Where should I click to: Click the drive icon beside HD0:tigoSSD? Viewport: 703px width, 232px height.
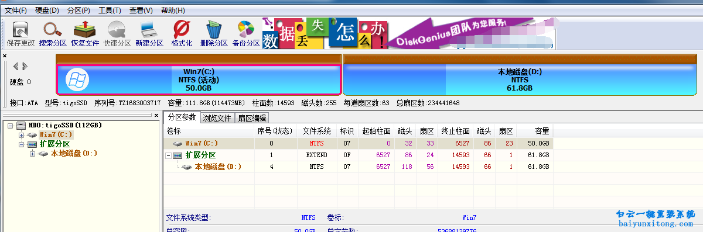[x=21, y=126]
